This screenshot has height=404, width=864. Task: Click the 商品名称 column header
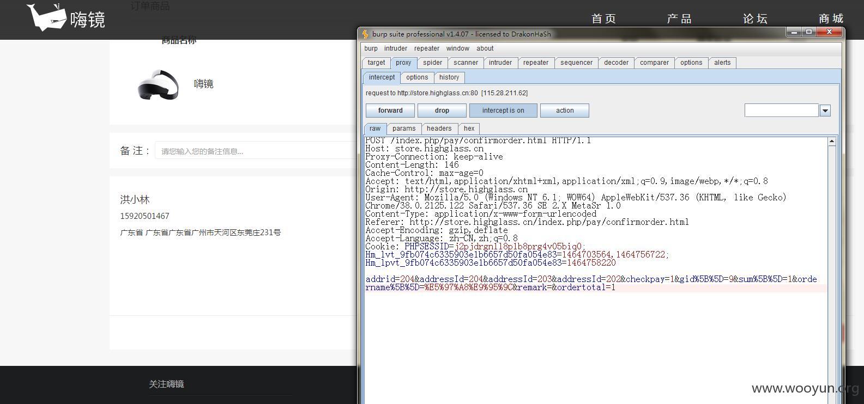click(x=179, y=40)
